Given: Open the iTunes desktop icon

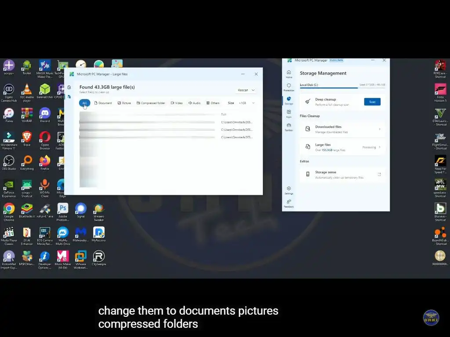Looking at the screenshot, I should point(9,115).
